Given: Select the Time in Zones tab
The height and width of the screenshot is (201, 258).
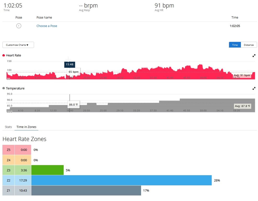Looking at the screenshot, I should (x=26, y=127).
